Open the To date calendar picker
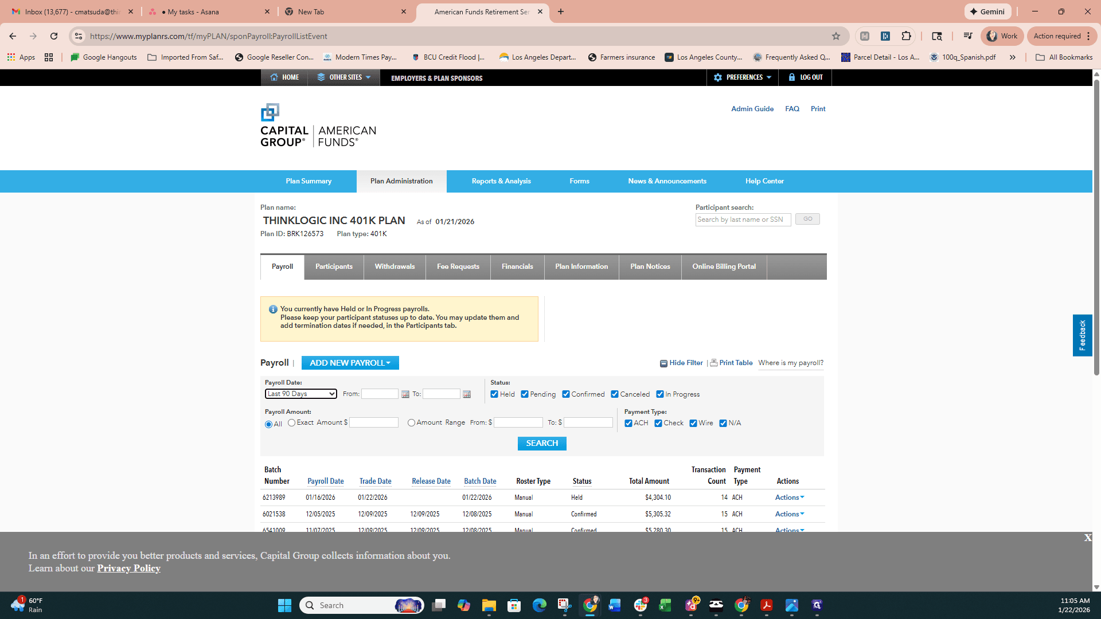Viewport: 1101px width, 619px height. 467,394
